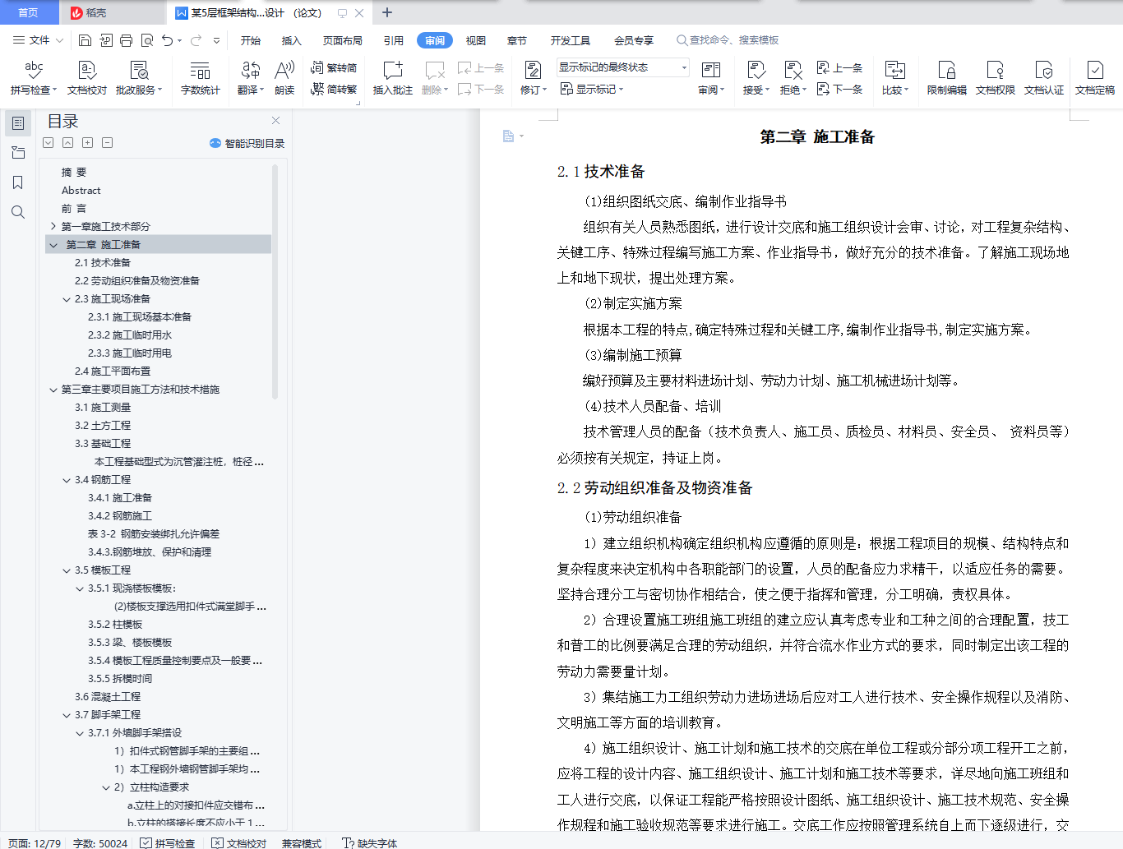
Task: Click the page icon beside the chapter heading
Action: 509,136
